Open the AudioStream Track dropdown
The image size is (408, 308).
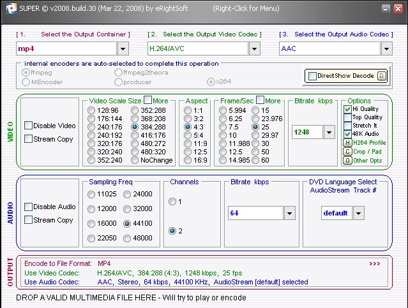[359, 214]
